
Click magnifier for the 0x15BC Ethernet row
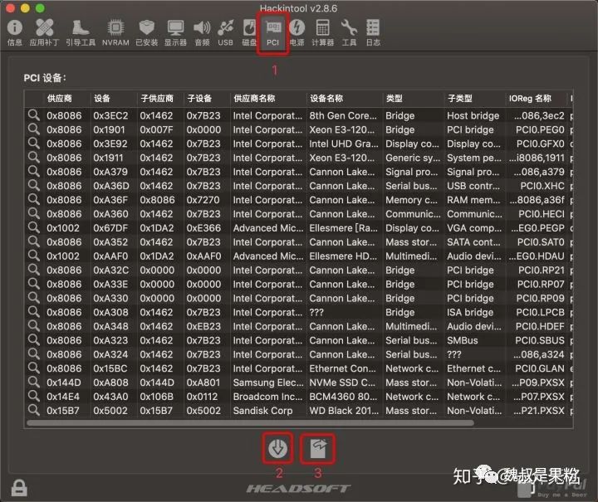(x=33, y=368)
